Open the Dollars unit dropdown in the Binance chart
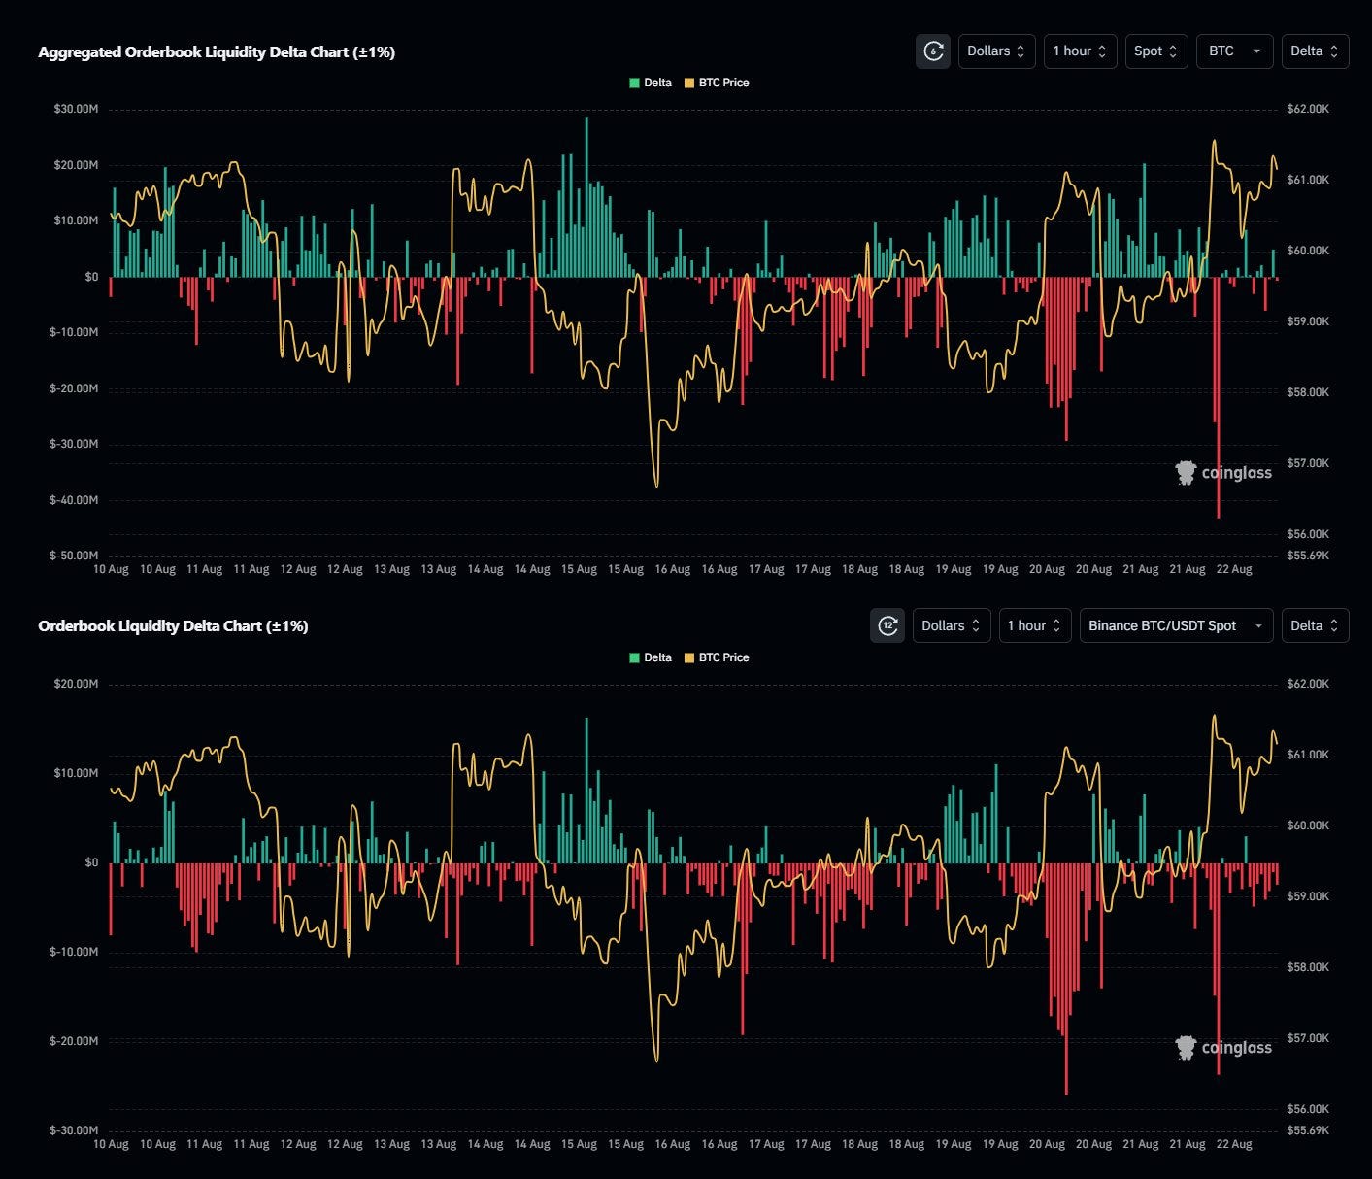Image resolution: width=1372 pixels, height=1179 pixels. click(951, 626)
